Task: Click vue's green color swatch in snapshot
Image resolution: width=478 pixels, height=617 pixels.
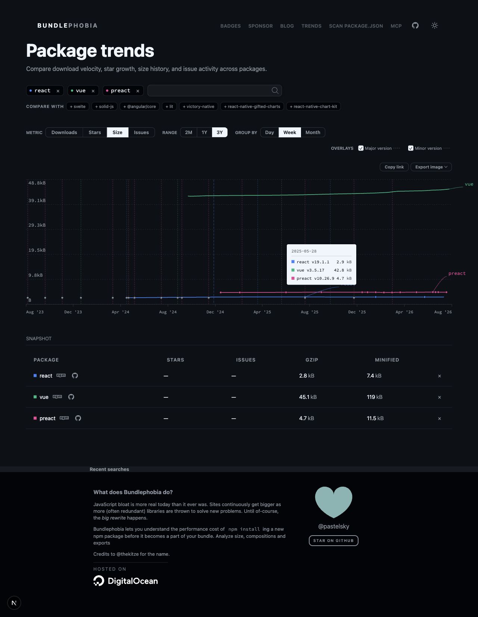Action: tap(35, 397)
